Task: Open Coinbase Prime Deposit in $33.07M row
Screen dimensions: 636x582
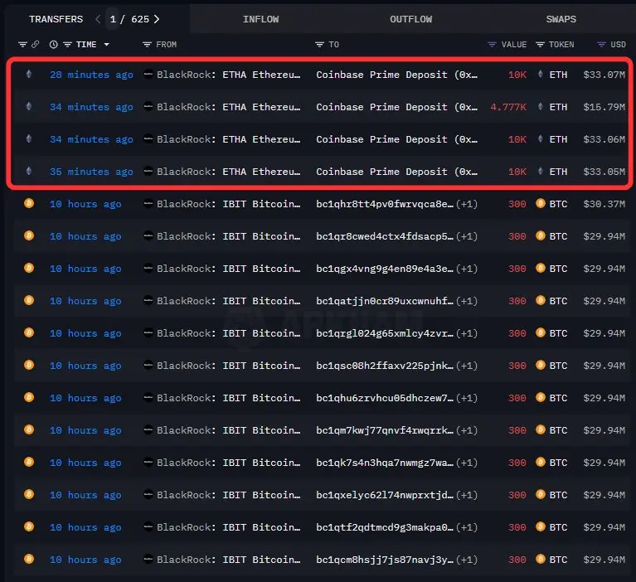Action: coord(396,75)
